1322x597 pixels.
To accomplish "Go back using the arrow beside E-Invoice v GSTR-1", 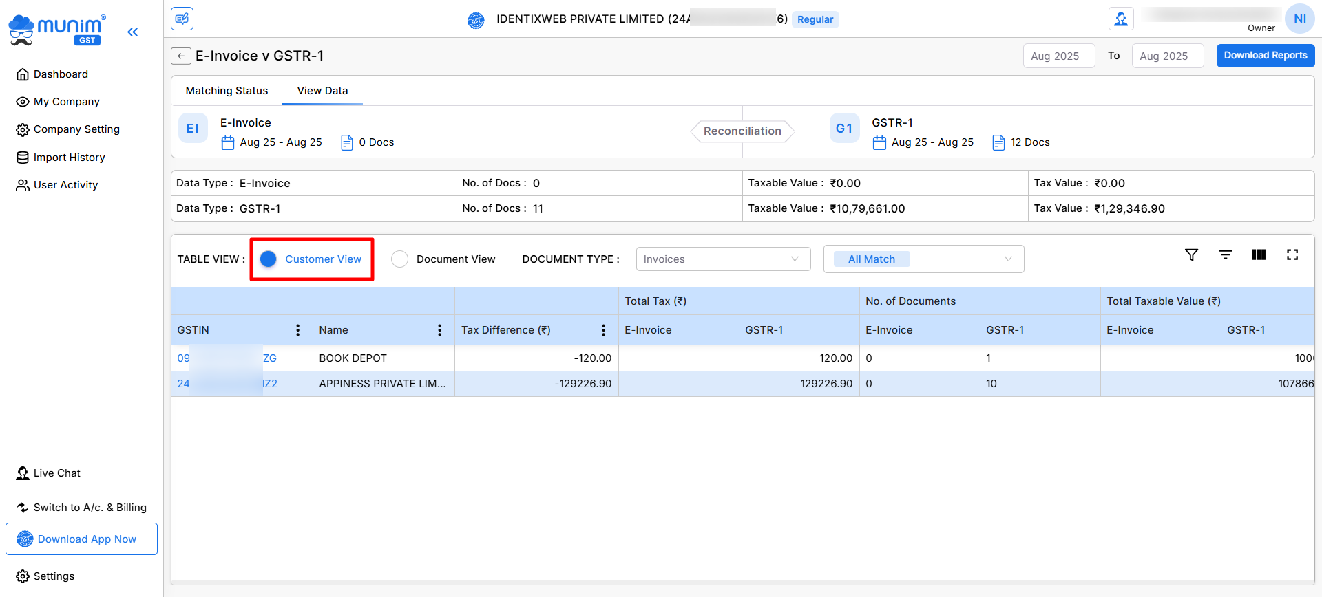I will (181, 56).
